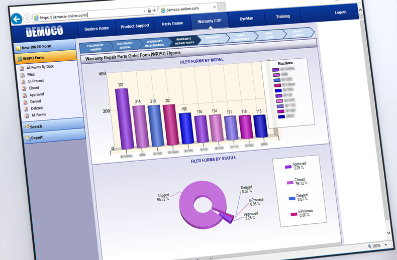Viewport: 397px width, 260px height.
Task: Click the Export panel icon in sidebar
Action: (x=27, y=138)
